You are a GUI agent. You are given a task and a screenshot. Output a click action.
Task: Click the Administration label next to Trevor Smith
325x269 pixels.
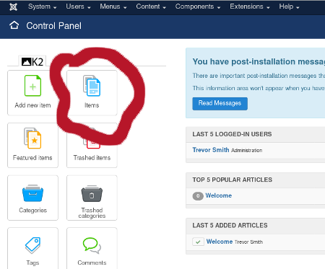click(246, 150)
